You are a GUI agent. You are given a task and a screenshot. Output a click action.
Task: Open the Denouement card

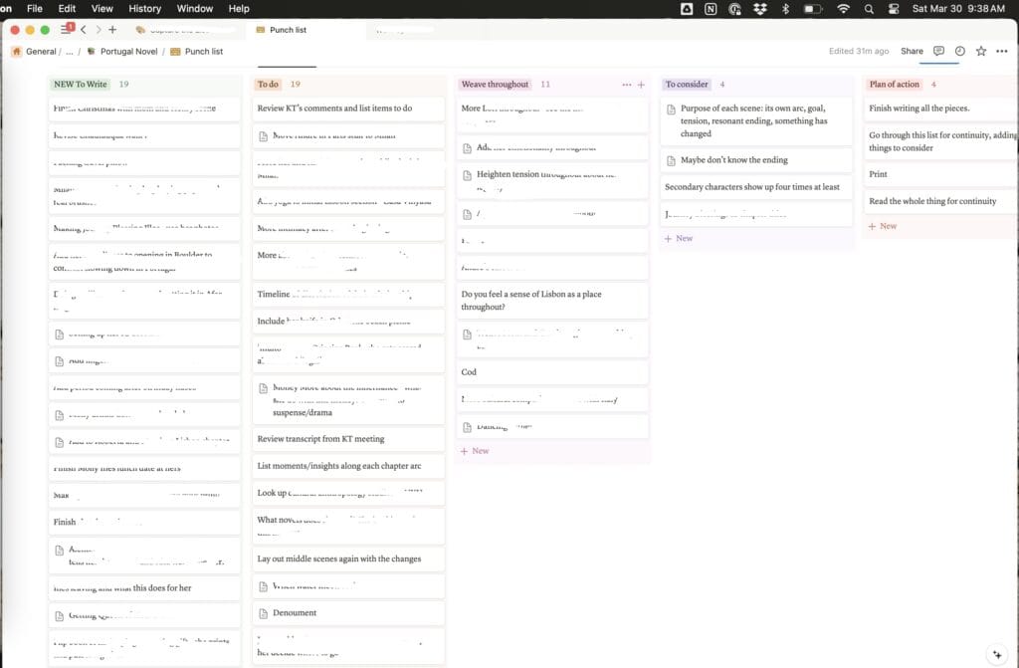point(295,612)
